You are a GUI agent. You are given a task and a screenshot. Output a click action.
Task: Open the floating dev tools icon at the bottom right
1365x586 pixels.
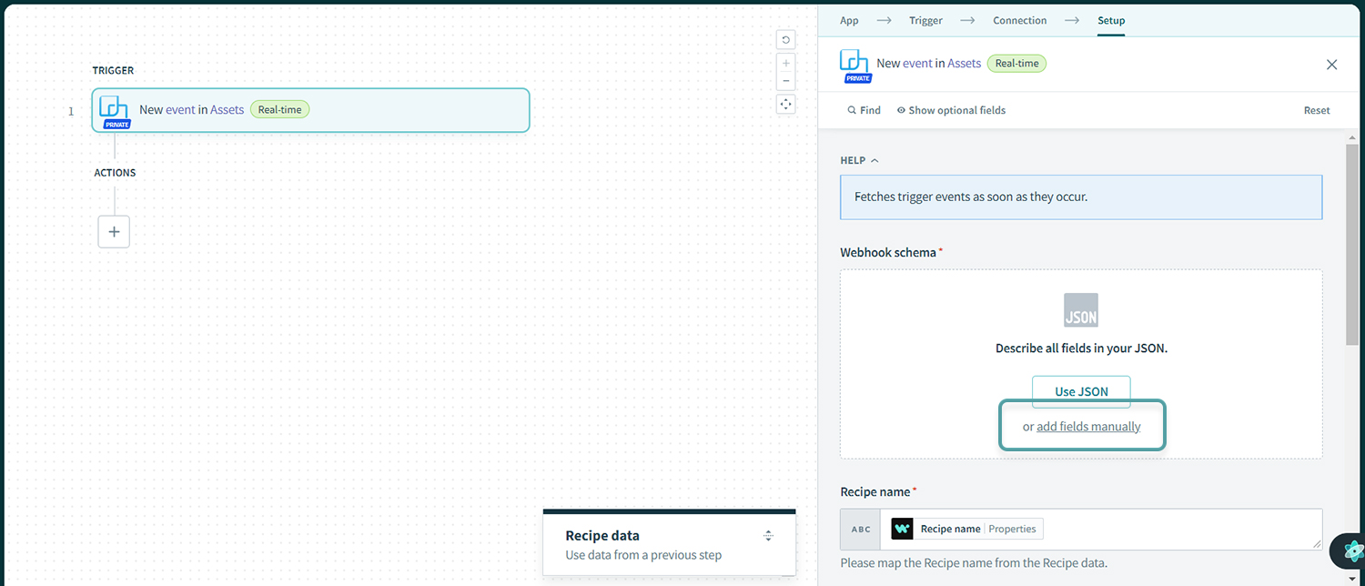pyautogui.click(x=1353, y=551)
